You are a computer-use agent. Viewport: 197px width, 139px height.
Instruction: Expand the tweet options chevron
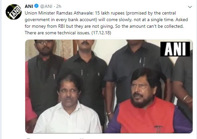point(190,7)
